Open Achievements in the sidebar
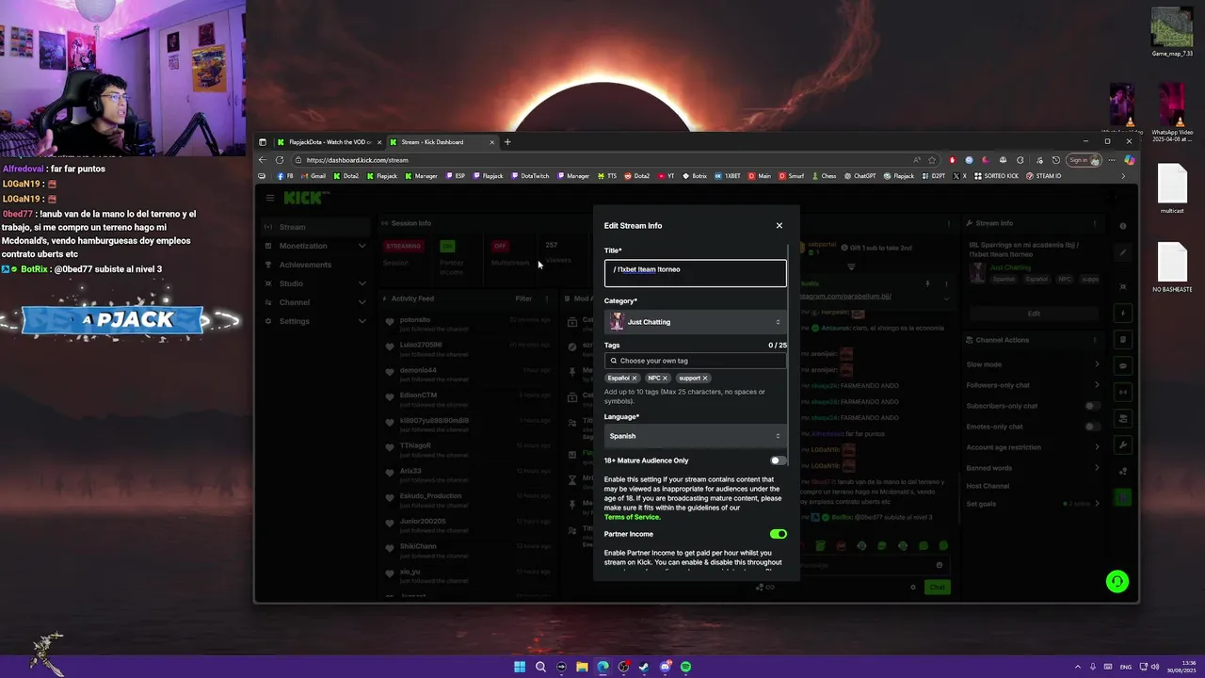This screenshot has height=678, width=1205. pyautogui.click(x=315, y=265)
